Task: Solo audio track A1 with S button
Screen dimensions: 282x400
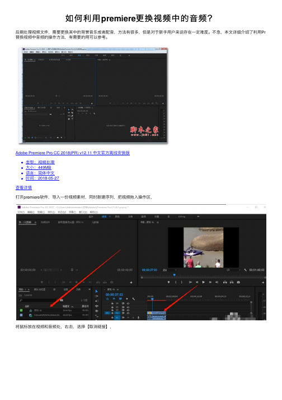Action: tap(133, 318)
